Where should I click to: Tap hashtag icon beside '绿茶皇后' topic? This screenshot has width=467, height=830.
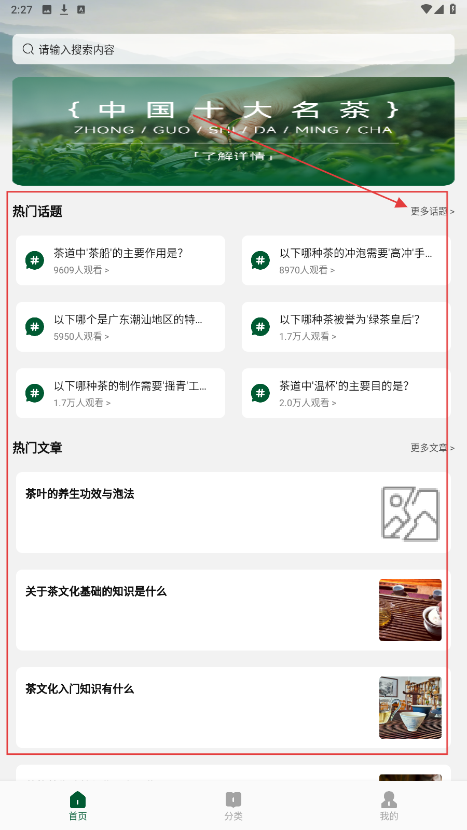click(x=260, y=327)
